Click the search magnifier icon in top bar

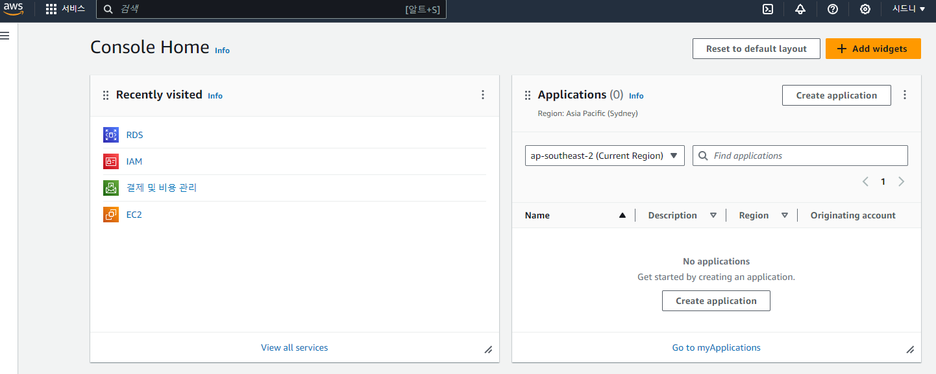[x=108, y=9]
